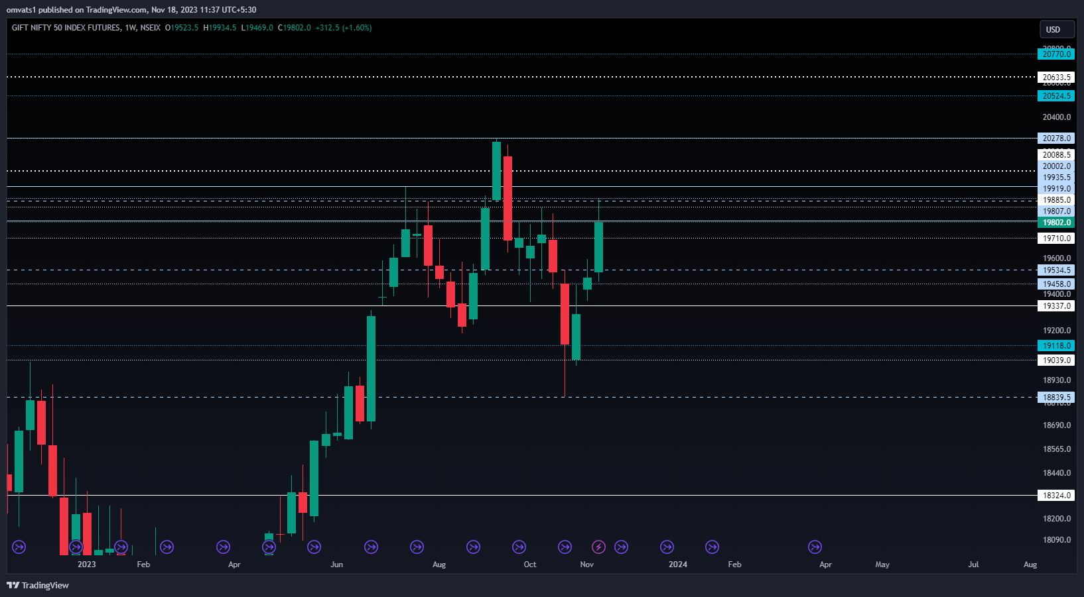Click the 18690.0 axis price
This screenshot has height=597, width=1084.
pos(1057,425)
